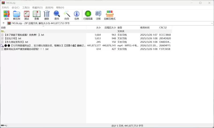The height and width of the screenshot is (128, 214).
Task: Expand the archive path dropdown arrow
Action: (212, 23)
